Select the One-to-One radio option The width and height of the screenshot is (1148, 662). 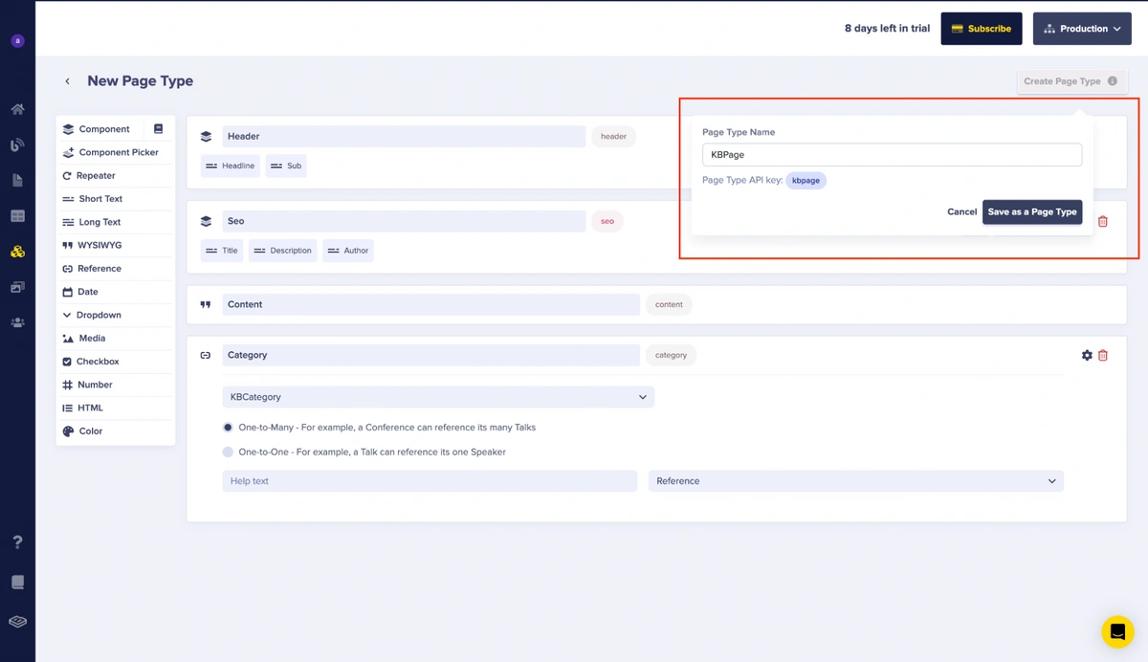tap(228, 452)
